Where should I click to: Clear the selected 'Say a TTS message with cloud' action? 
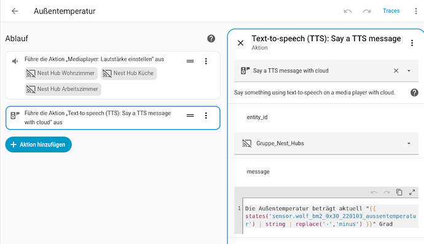pyautogui.click(x=396, y=71)
